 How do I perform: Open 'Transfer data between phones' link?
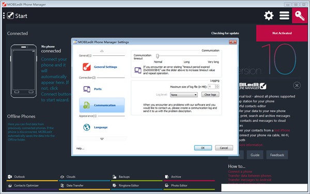(250, 176)
